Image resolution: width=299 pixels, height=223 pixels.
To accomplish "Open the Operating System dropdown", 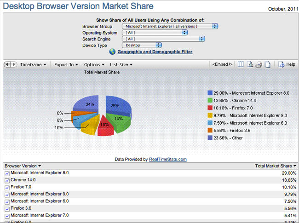I will click(x=155, y=33).
